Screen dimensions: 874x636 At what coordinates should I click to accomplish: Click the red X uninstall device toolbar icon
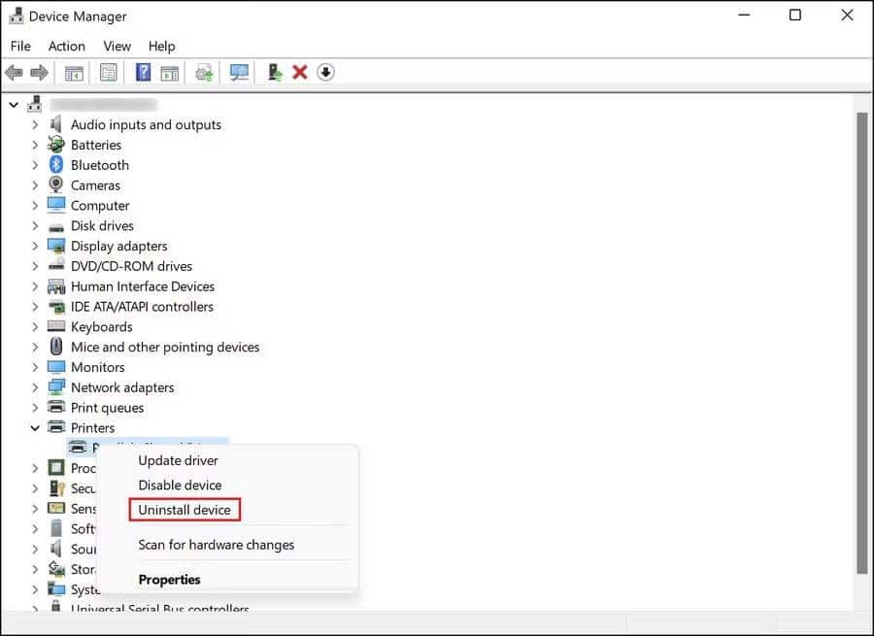tap(299, 72)
